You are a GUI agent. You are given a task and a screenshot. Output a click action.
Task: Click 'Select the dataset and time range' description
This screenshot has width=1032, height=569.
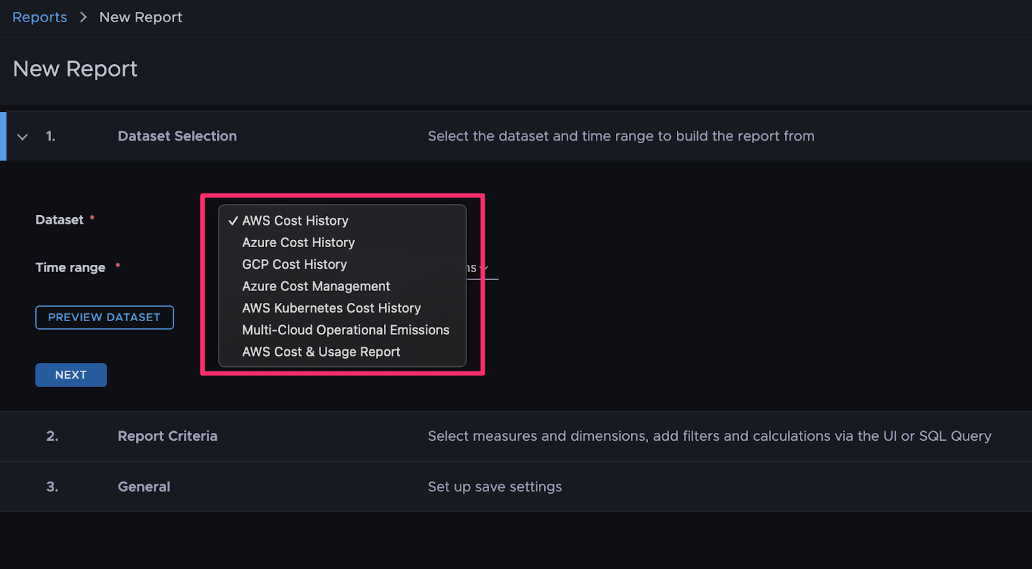[x=621, y=136]
